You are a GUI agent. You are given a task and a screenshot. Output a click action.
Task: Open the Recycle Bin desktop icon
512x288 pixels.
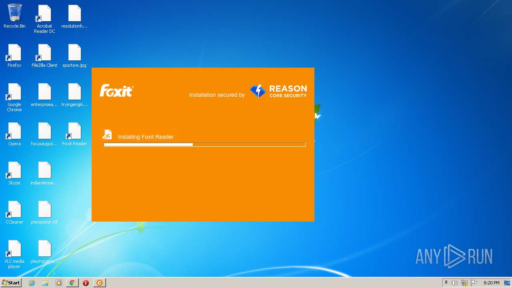click(x=14, y=16)
